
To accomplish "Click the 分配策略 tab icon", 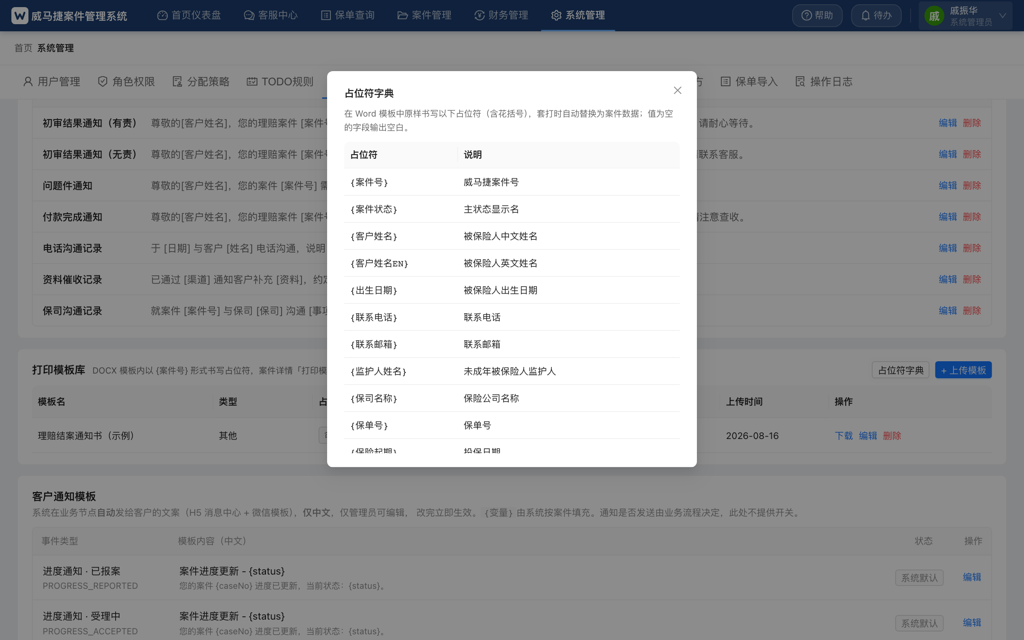I will (177, 82).
